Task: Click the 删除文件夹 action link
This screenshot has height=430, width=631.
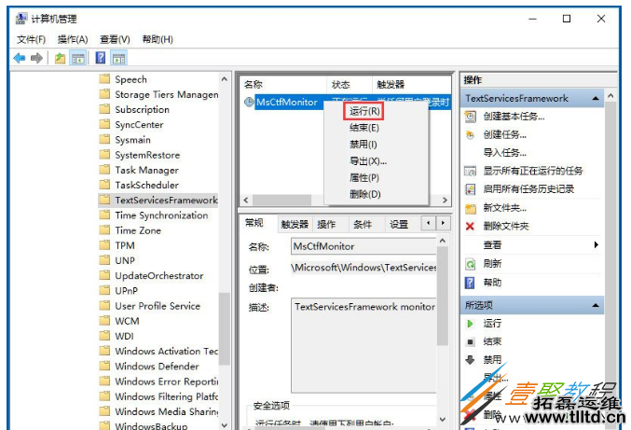Action: (x=505, y=226)
